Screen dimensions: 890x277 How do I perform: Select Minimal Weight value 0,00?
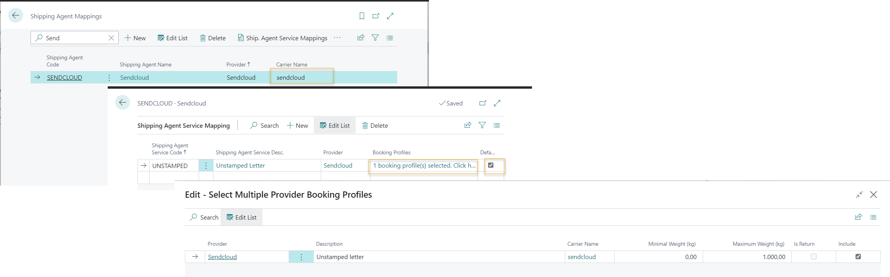(x=658, y=257)
